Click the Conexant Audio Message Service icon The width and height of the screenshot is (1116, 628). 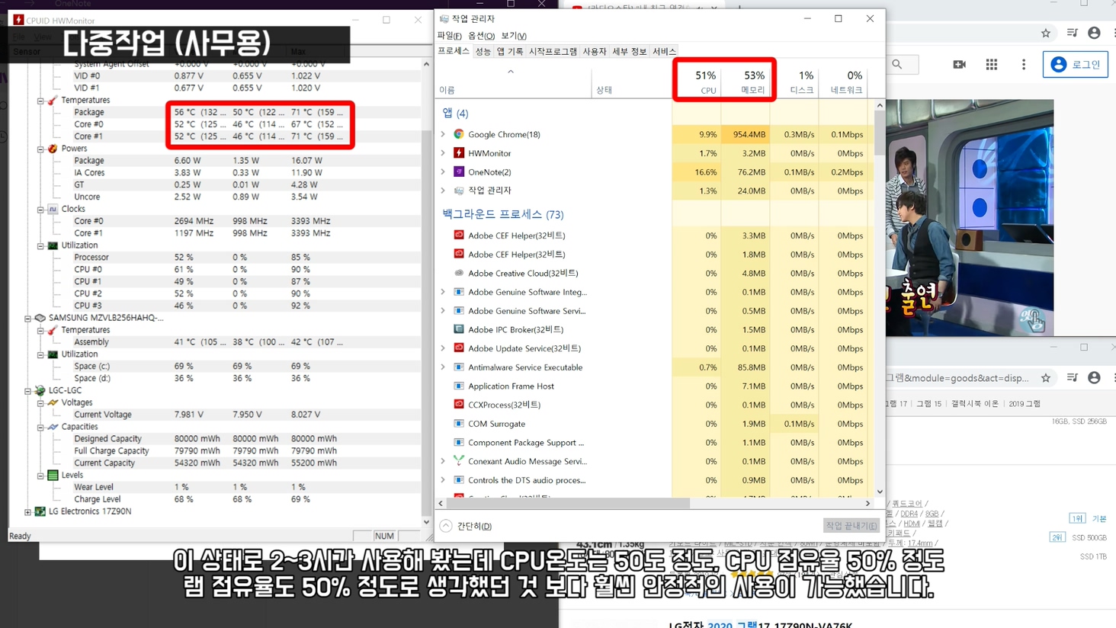point(459,461)
